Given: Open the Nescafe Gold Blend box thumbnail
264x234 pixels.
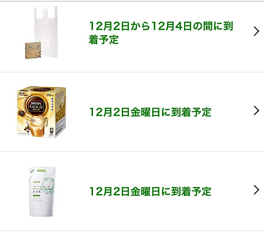Looking at the screenshot, I should 42,112.
